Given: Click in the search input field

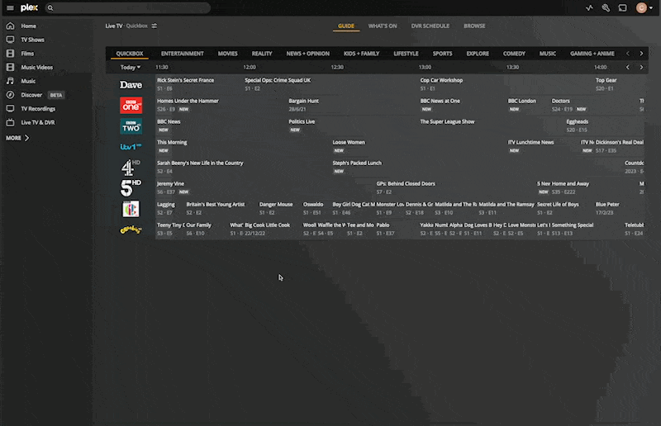Looking at the screenshot, I should (x=127, y=8).
